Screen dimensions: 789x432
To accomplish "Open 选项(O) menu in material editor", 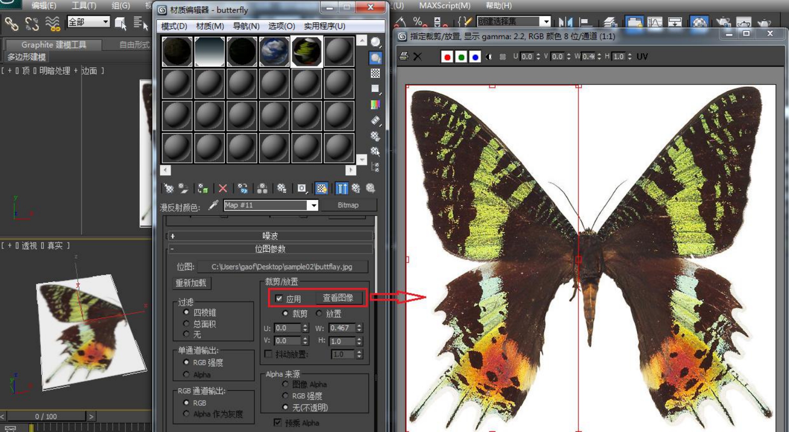I will pos(281,26).
